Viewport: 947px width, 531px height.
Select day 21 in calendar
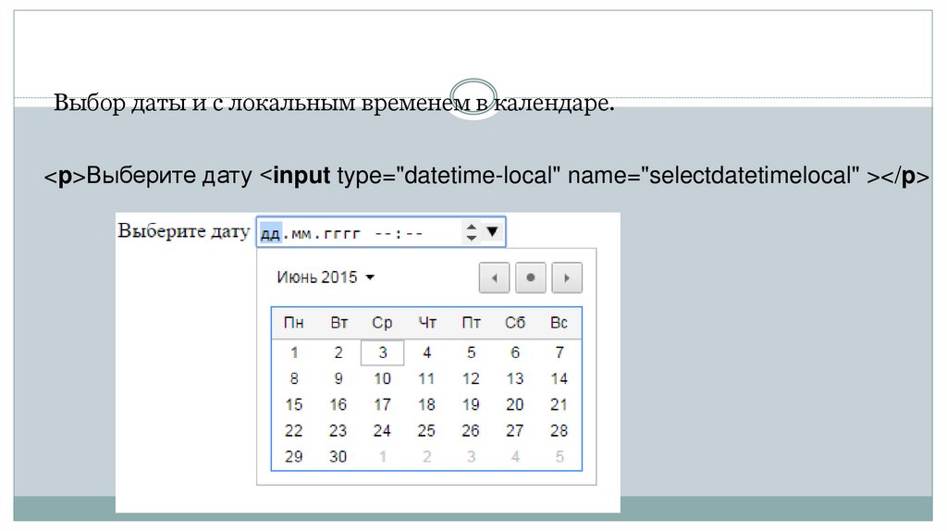[x=560, y=405]
